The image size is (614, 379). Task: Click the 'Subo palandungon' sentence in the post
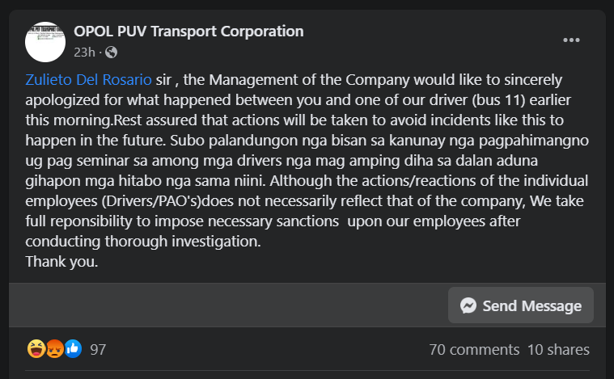pos(307,160)
